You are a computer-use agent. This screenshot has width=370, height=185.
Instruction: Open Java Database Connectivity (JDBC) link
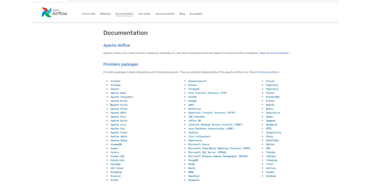coord(211,129)
